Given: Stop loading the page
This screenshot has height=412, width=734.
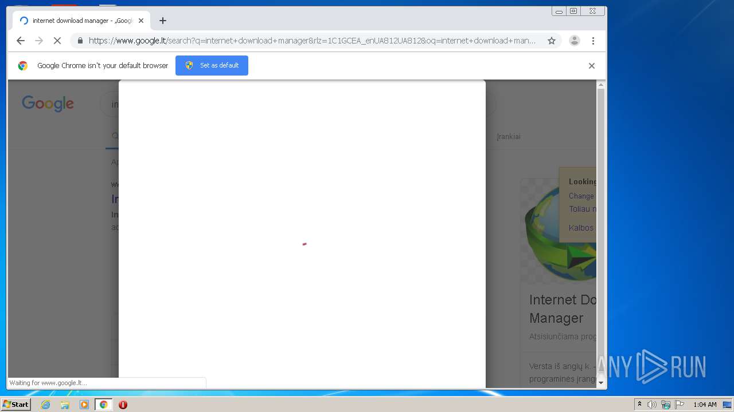Looking at the screenshot, I should [x=57, y=41].
